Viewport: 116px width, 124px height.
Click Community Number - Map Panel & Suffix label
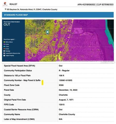[x=22, y=80]
